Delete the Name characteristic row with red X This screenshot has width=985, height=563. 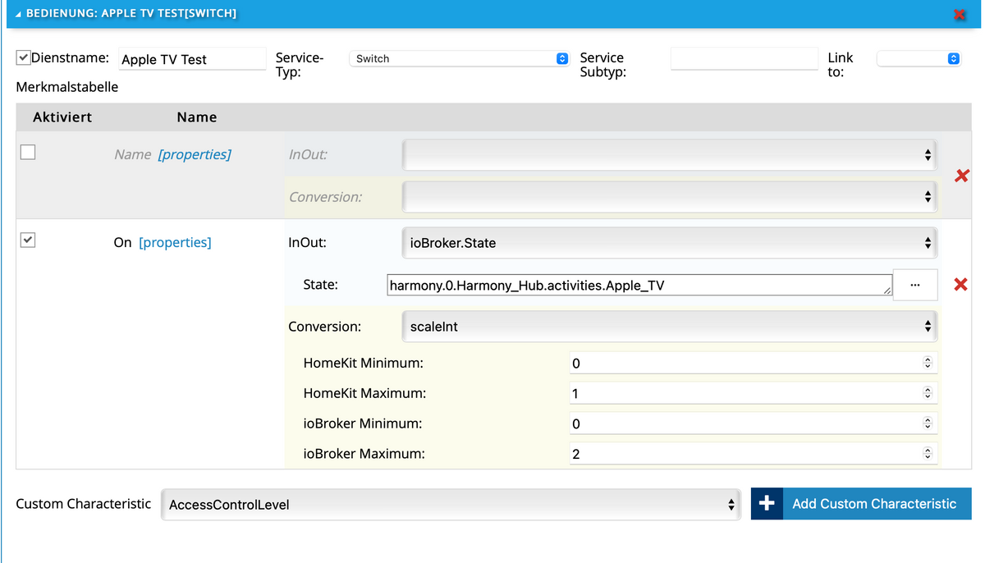(961, 176)
